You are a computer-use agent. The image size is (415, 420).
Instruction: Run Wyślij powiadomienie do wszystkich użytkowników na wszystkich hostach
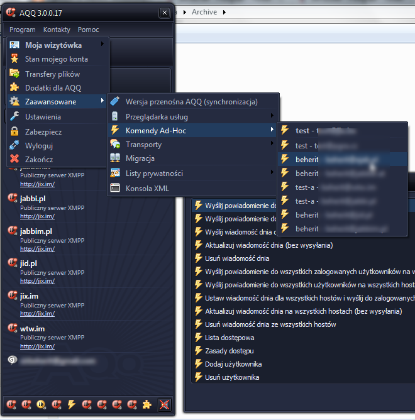[304, 285]
